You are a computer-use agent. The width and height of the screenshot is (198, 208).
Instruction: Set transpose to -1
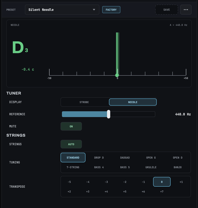pos(143,182)
